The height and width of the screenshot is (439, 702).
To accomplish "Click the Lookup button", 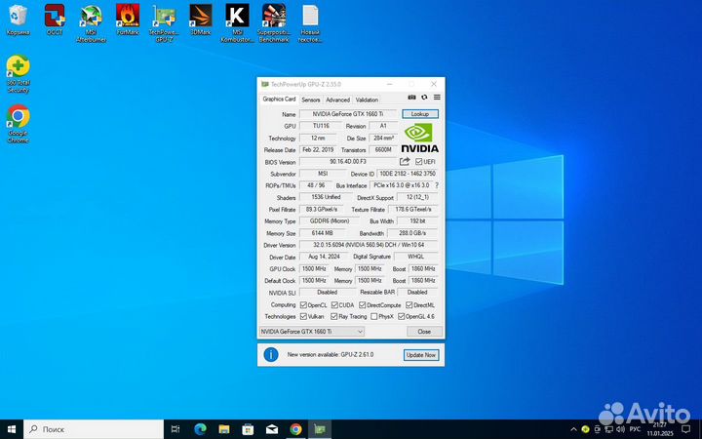I will click(420, 114).
